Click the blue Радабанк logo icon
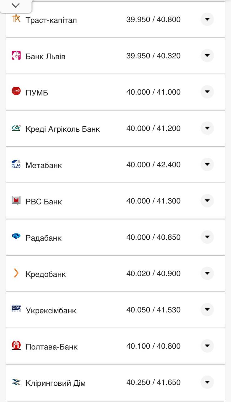Image resolution: width=231 pixels, height=402 pixels. 16,236
